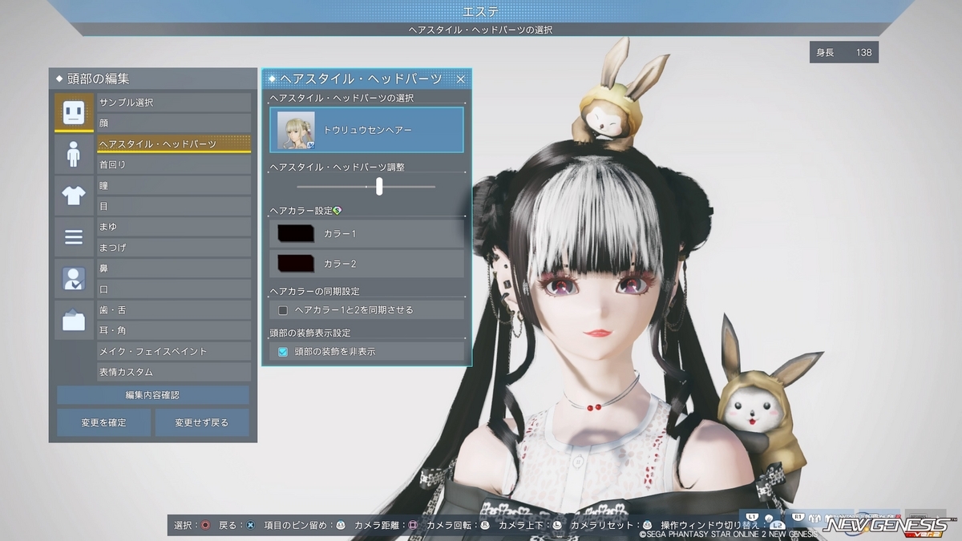This screenshot has width=962, height=541.
Task: Click the カメラ上下 stick hint icon
Action: point(556,525)
